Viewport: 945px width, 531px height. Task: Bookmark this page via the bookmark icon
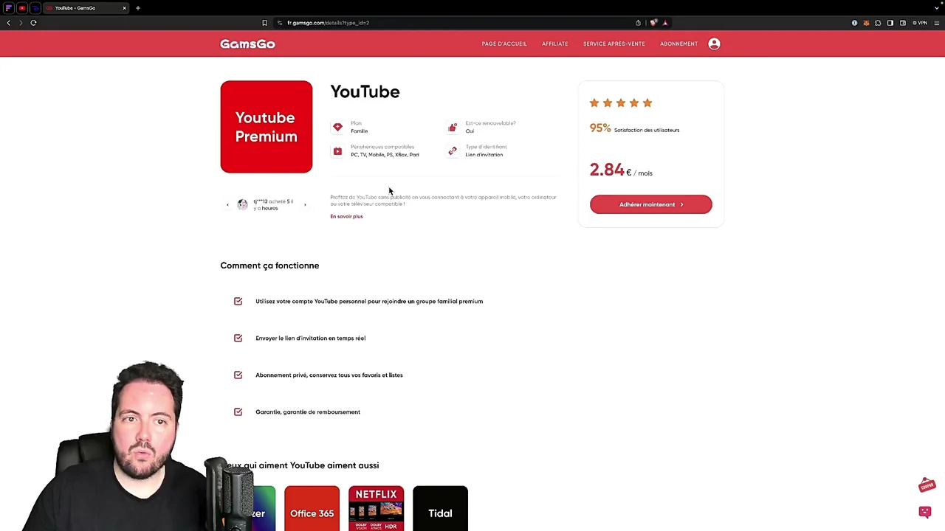tap(264, 23)
